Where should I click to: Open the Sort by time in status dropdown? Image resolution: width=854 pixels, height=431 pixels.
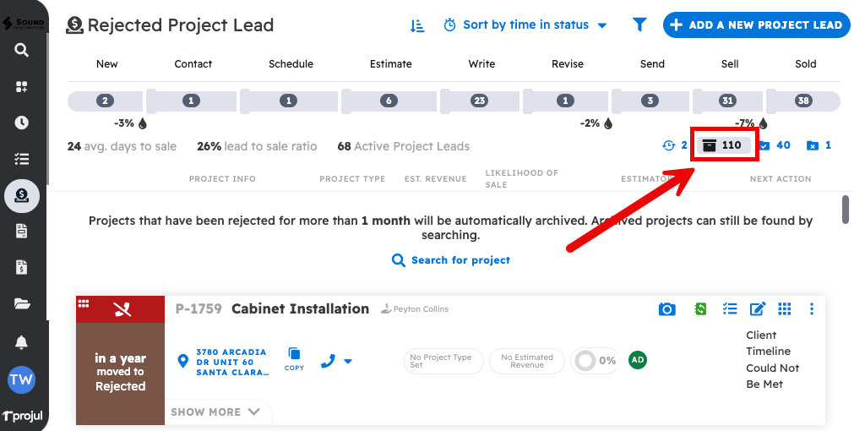(x=525, y=25)
